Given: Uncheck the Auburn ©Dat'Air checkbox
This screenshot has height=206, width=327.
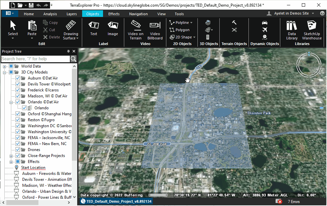Looking at the screenshot, I should 18,78.
